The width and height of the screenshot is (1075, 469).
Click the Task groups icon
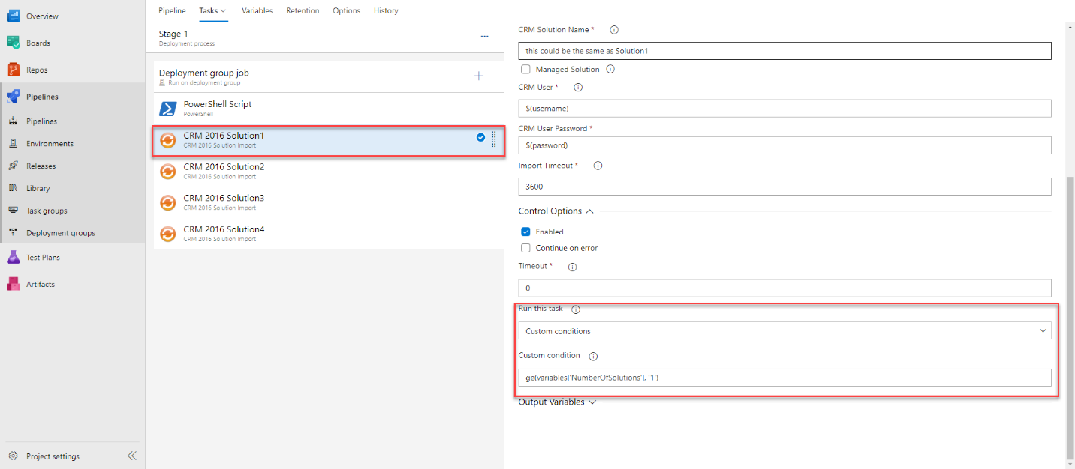click(x=13, y=211)
